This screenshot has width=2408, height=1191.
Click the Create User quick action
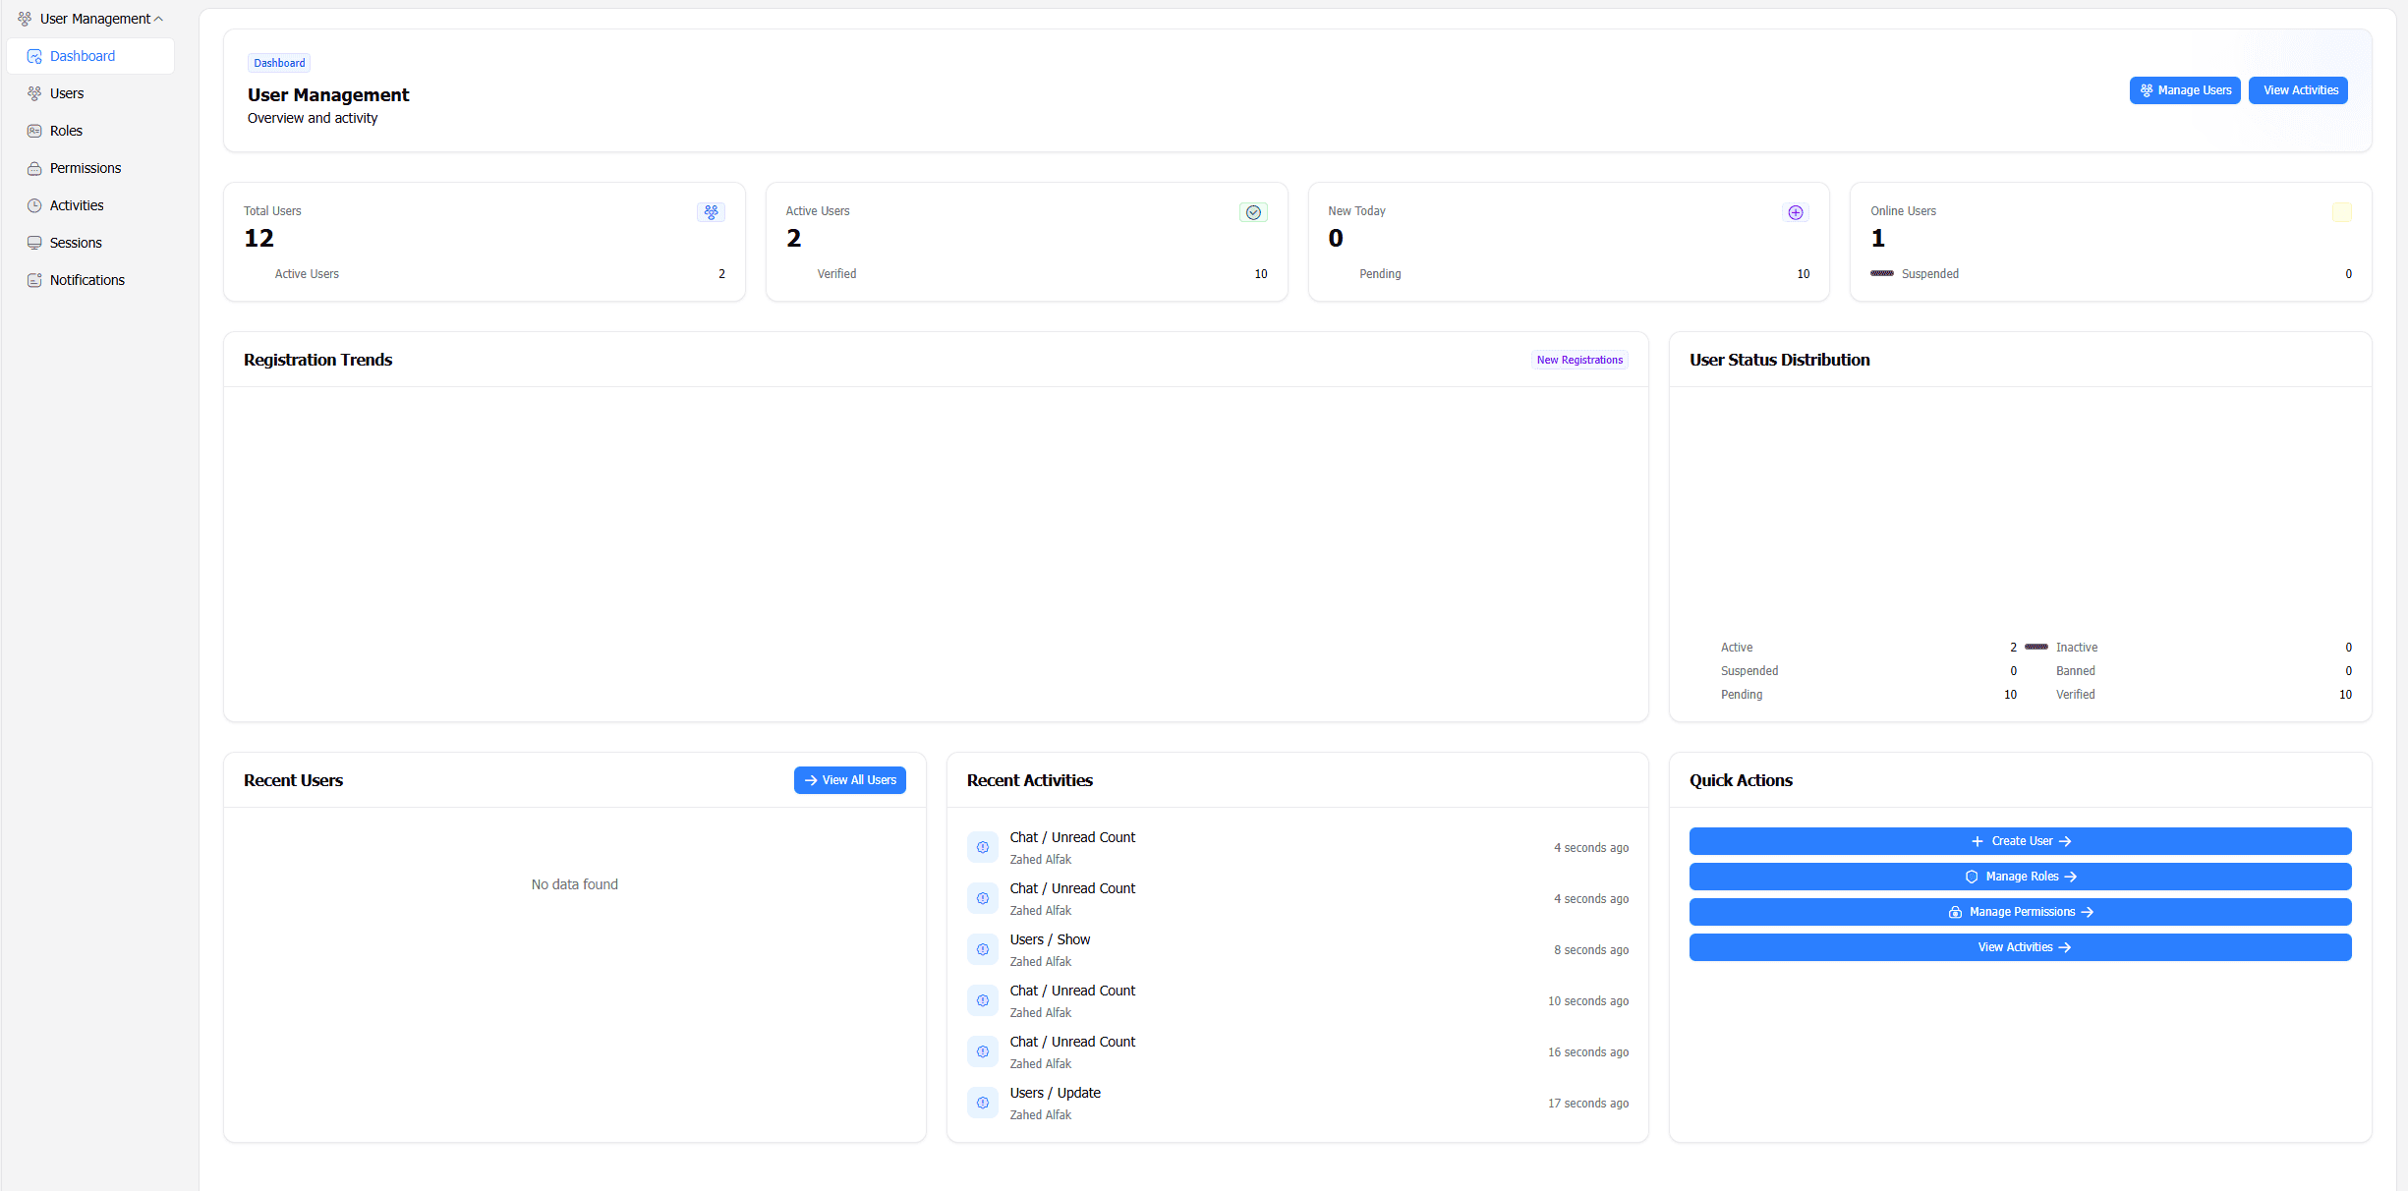pos(2021,841)
